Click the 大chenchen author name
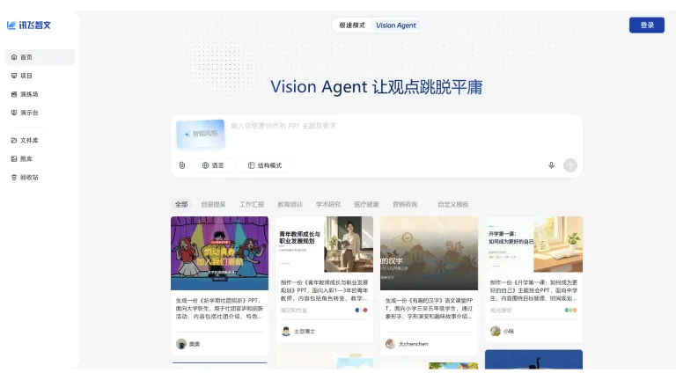 (x=413, y=344)
